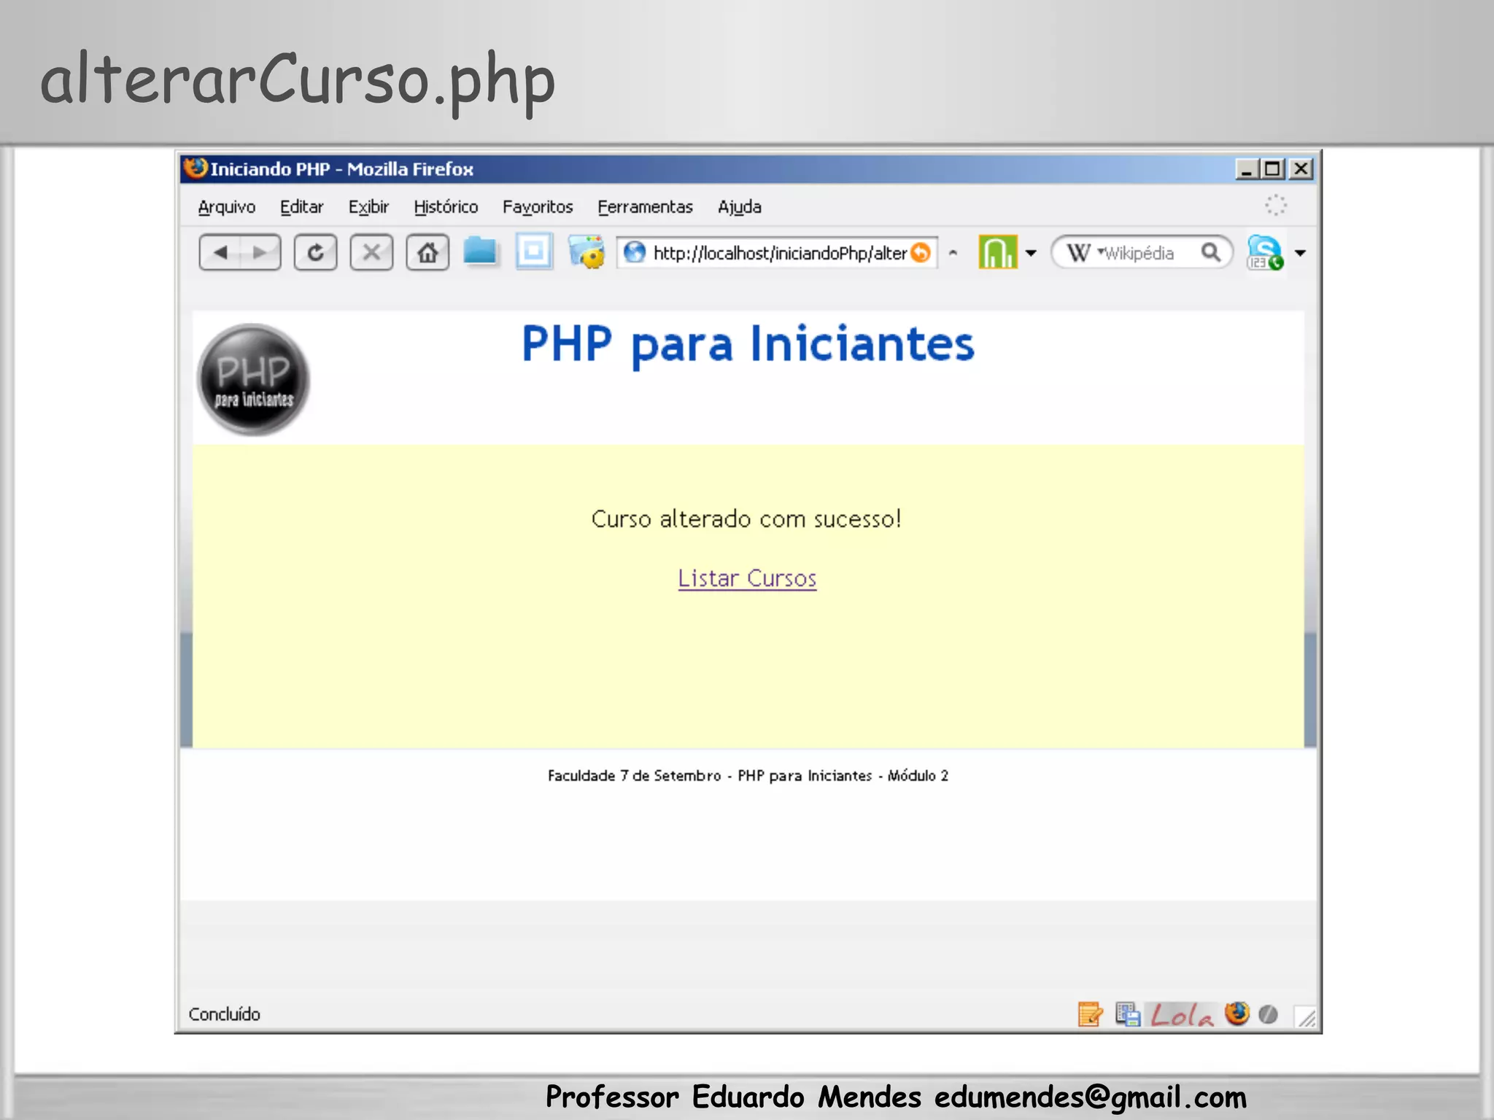Open the Histórico menu
Screen dimensions: 1494x1120
pos(446,207)
